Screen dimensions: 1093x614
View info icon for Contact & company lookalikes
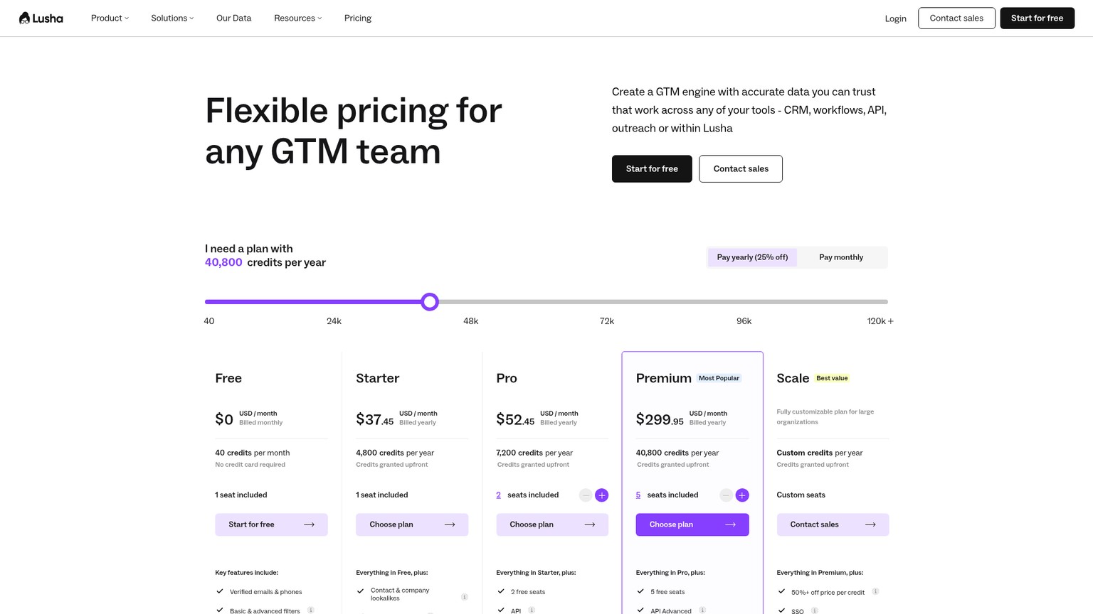click(465, 597)
